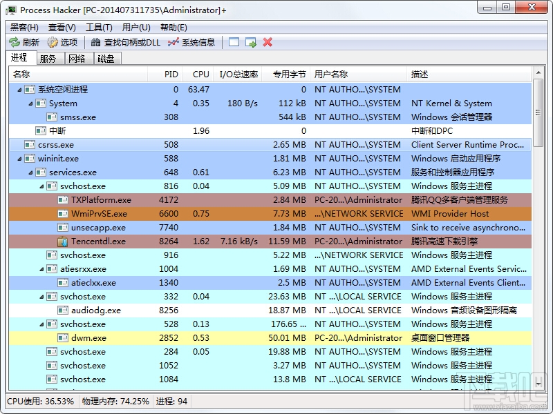
Task: Open the 查看(V) menu
Action: (x=62, y=28)
